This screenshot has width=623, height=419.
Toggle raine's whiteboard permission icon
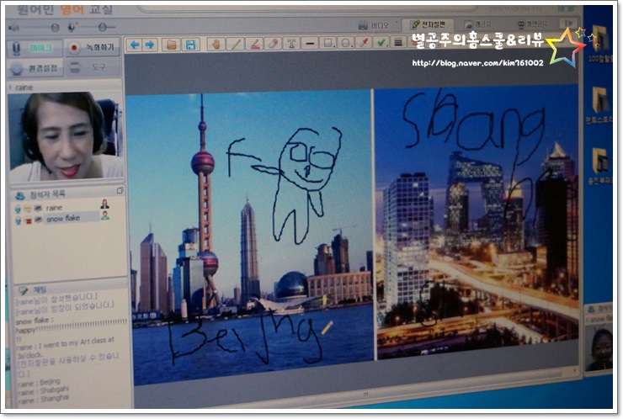point(38,208)
